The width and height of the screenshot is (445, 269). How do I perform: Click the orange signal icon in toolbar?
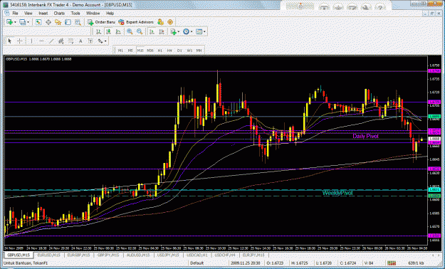coord(170,22)
